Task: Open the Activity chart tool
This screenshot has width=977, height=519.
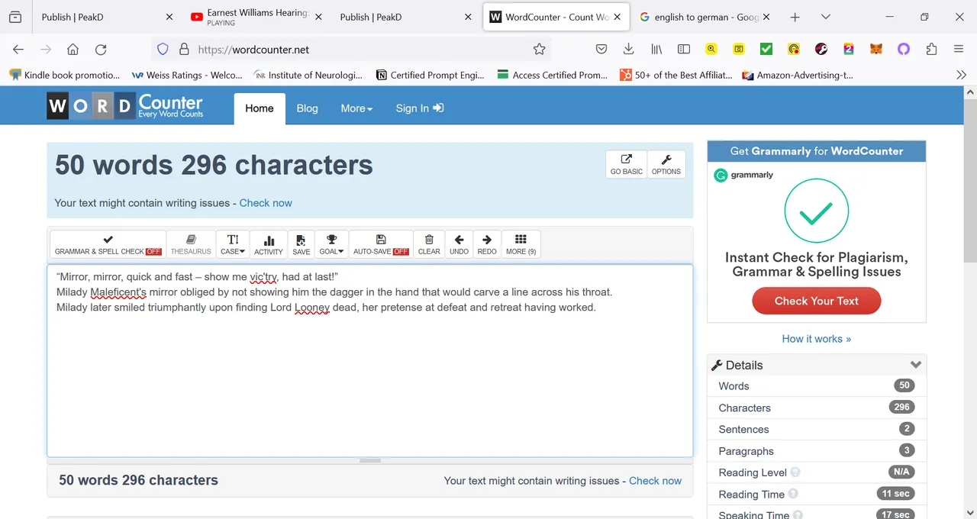Action: (x=269, y=244)
